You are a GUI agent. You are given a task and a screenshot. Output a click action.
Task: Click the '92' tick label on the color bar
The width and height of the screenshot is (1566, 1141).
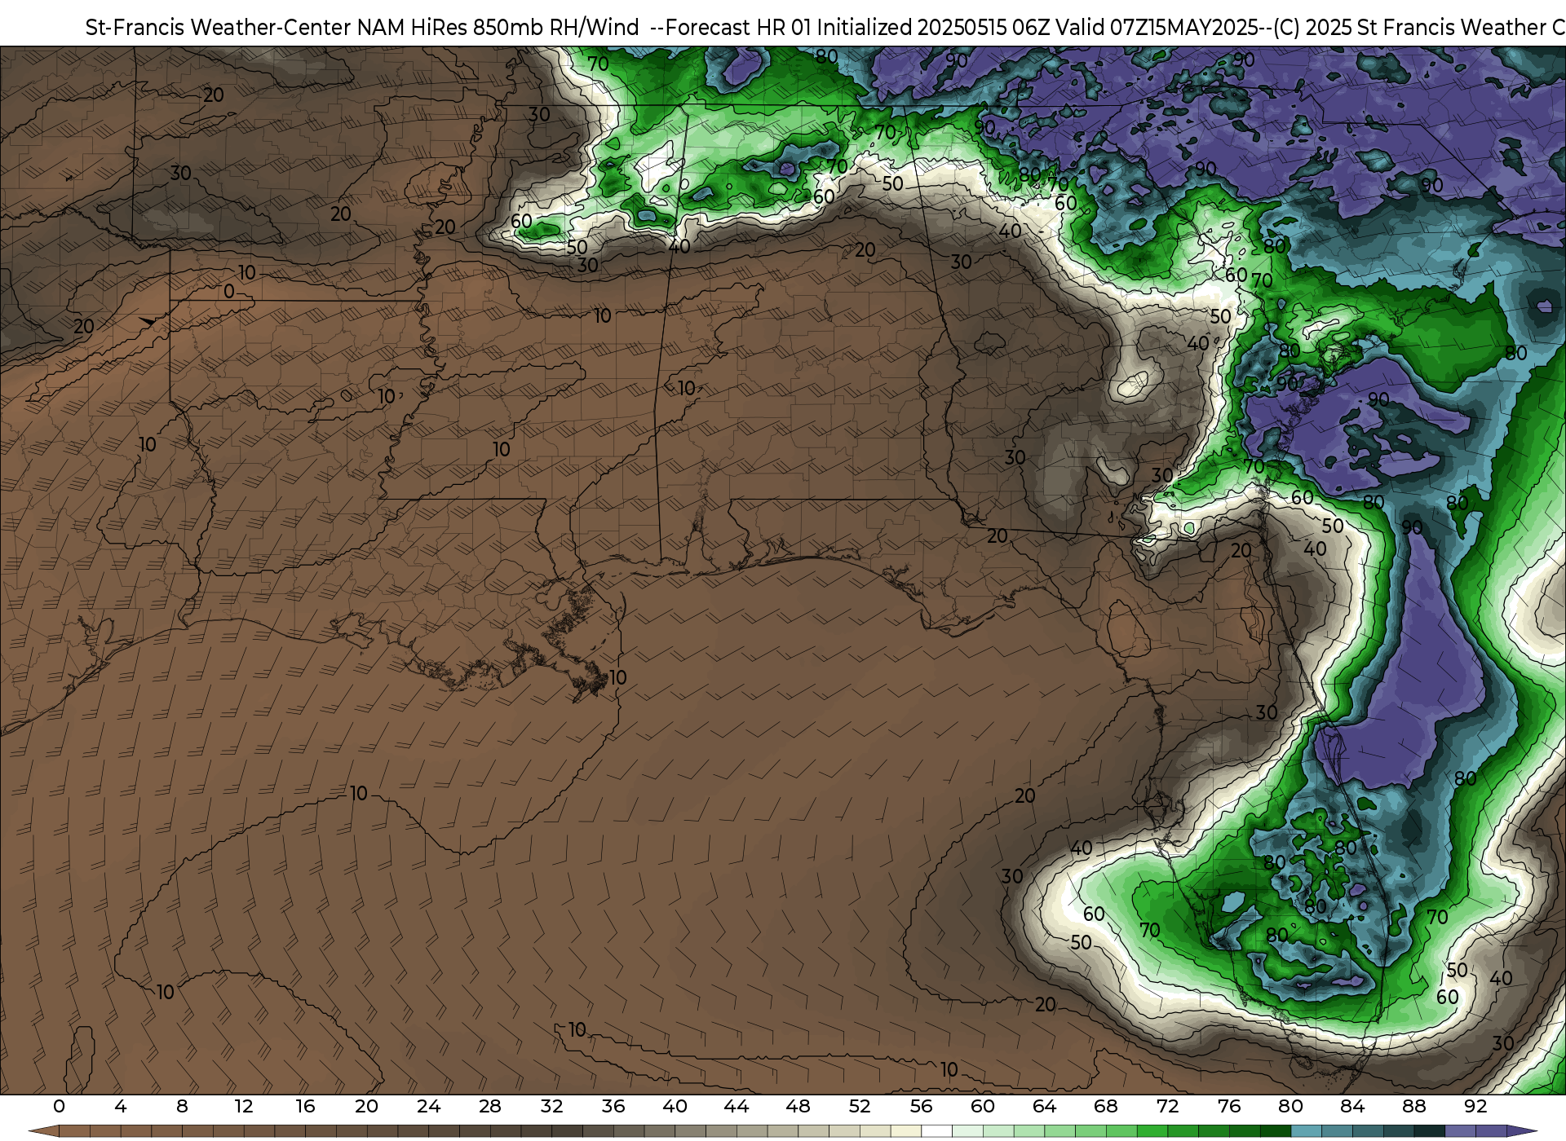pos(1475,1106)
